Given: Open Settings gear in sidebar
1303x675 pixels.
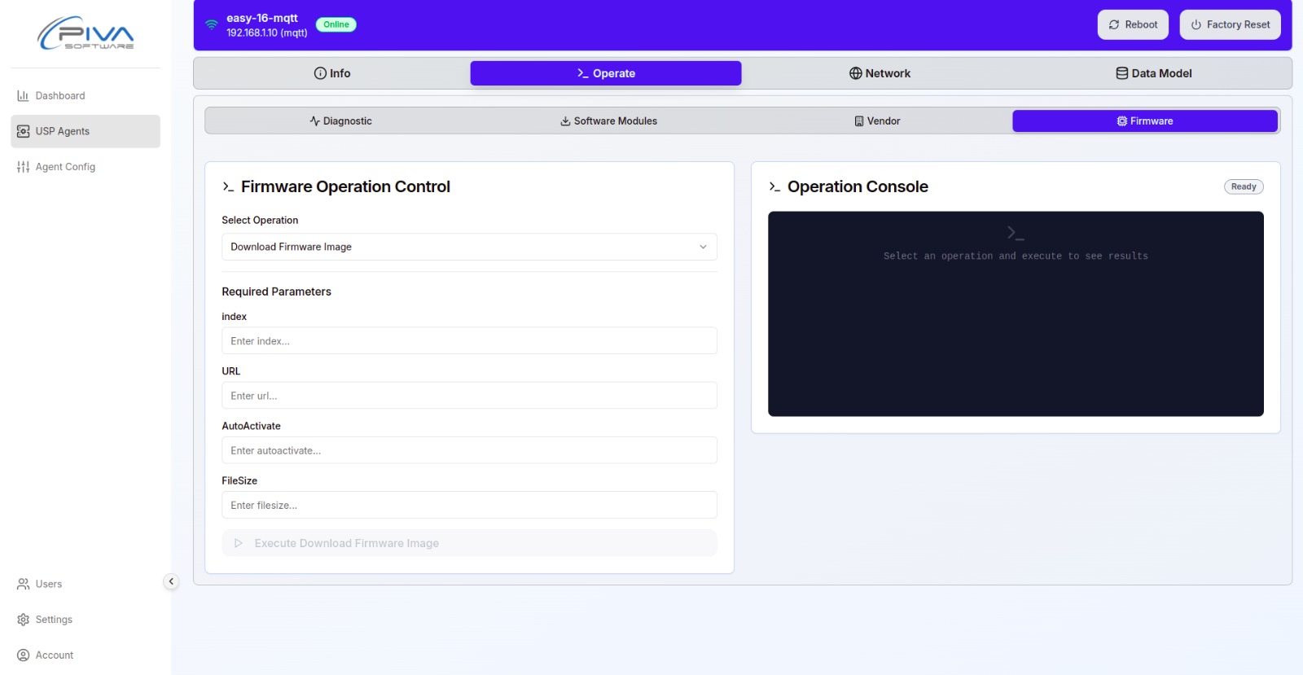Looking at the screenshot, I should 23,620.
